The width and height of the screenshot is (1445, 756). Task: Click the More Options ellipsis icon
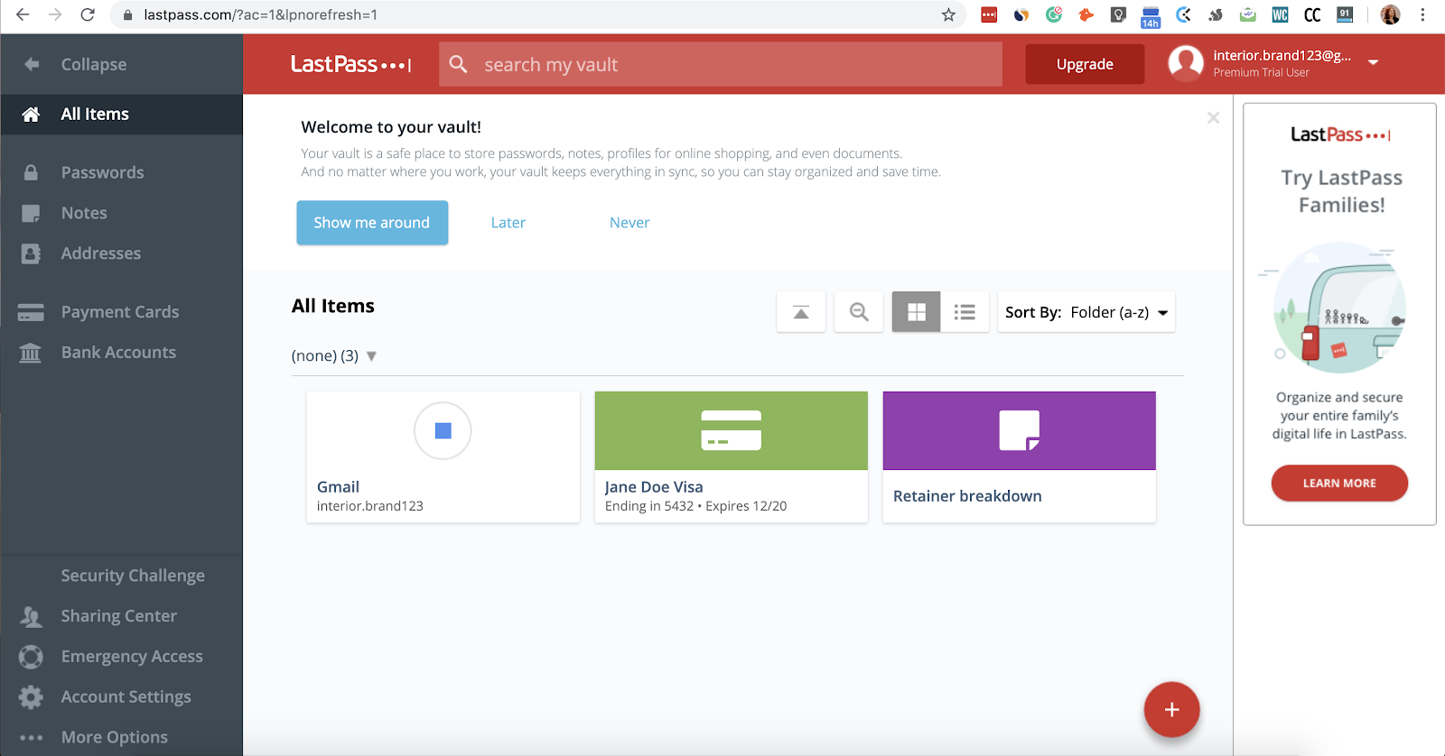tap(31, 738)
